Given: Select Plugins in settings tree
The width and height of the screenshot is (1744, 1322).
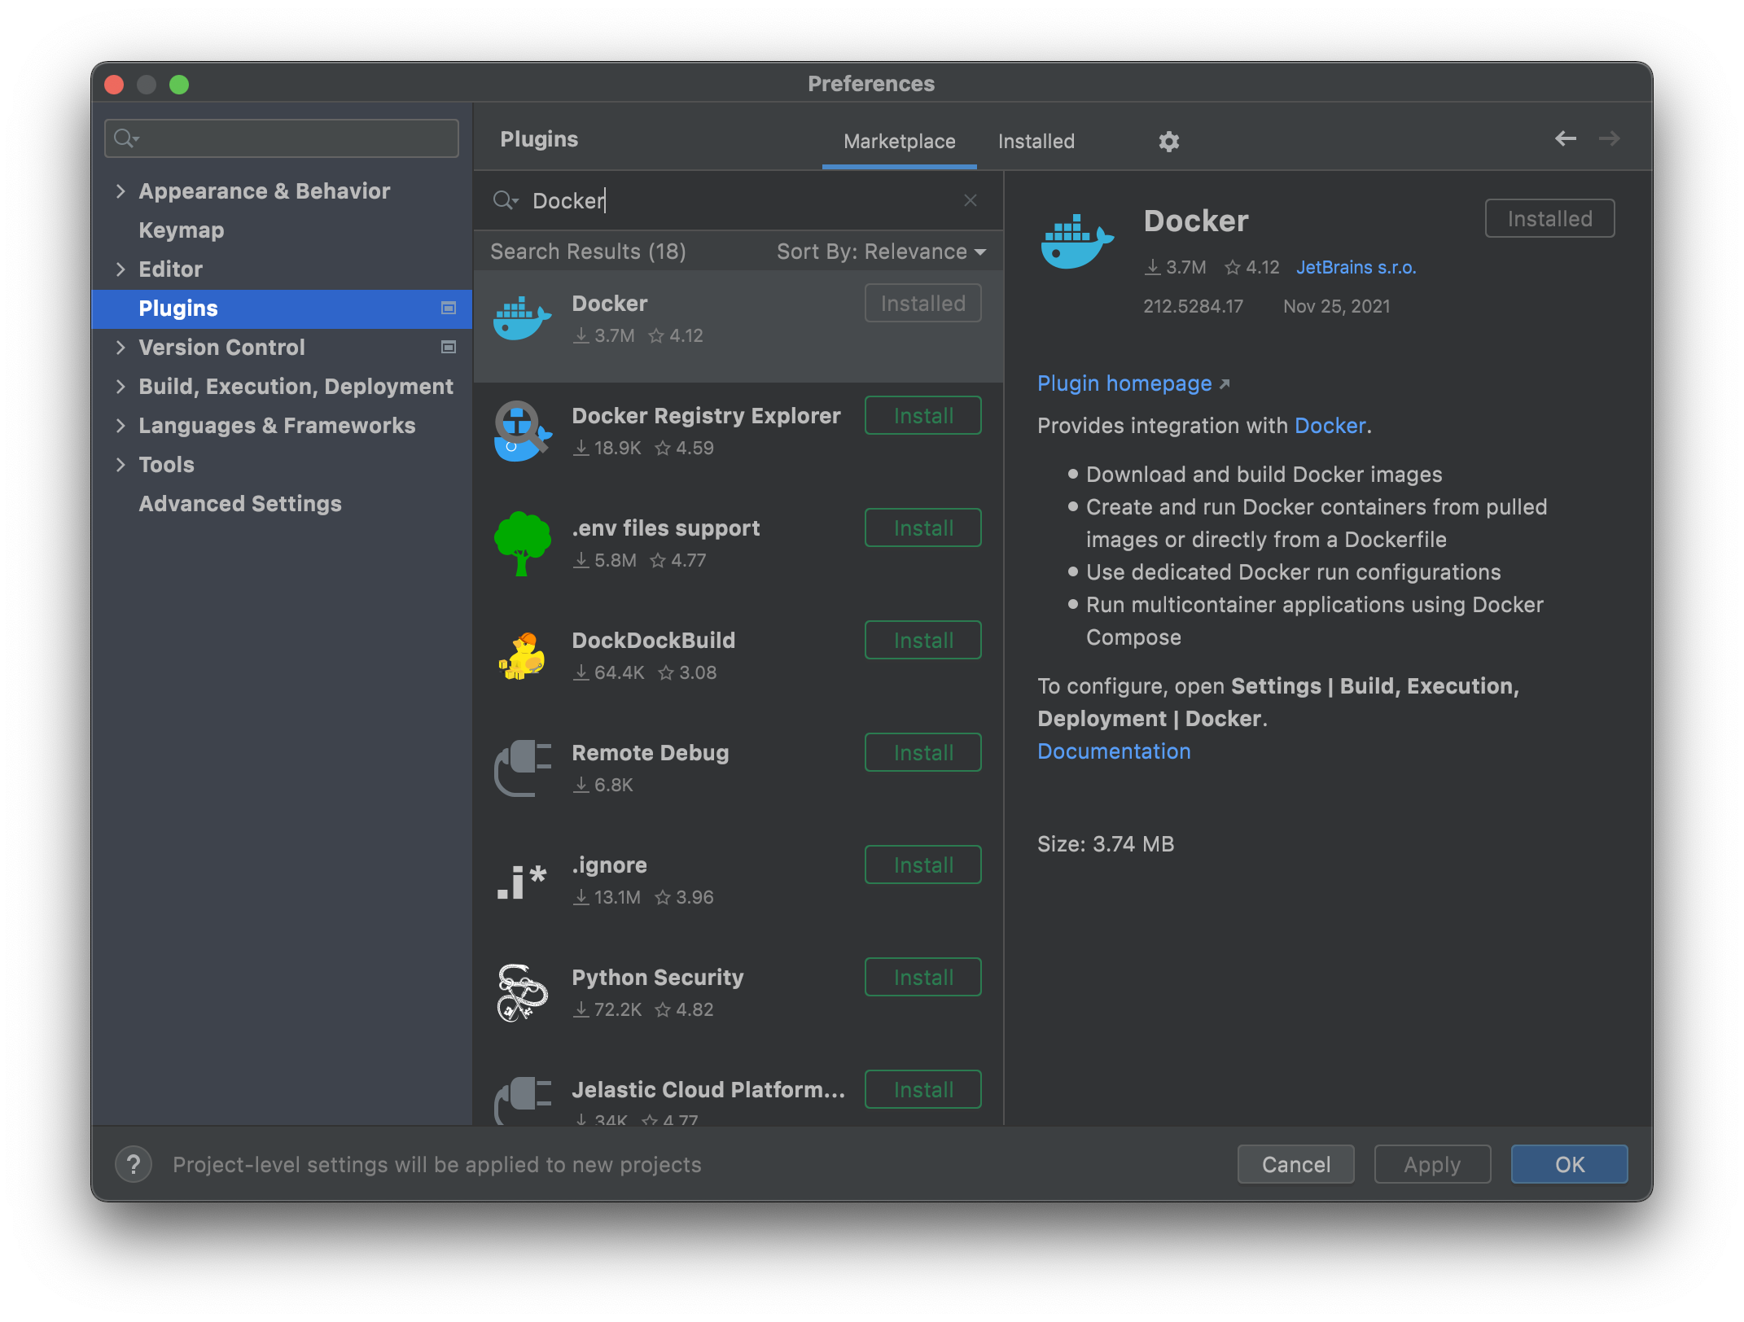Looking at the screenshot, I should coord(282,309).
